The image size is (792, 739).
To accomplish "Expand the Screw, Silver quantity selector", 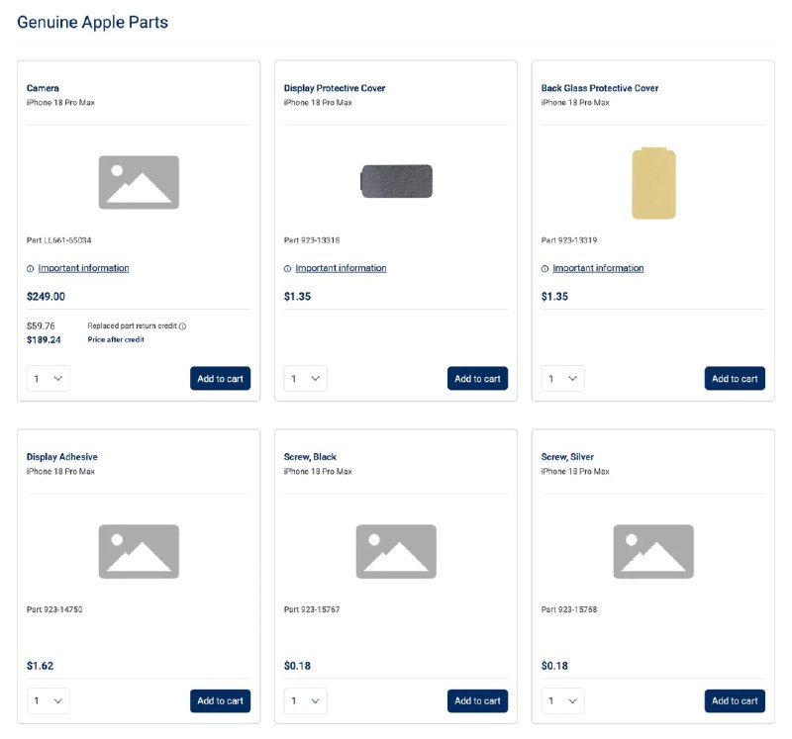I will (x=562, y=700).
